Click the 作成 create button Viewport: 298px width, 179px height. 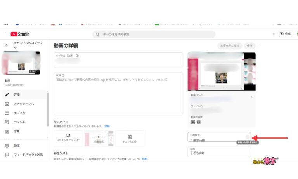(x=285, y=34)
